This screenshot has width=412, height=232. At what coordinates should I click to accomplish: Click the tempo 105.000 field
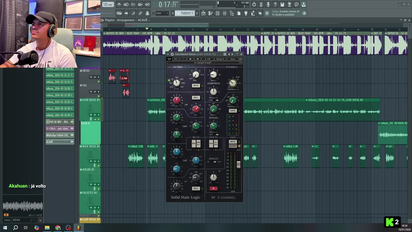(x=108, y=5)
